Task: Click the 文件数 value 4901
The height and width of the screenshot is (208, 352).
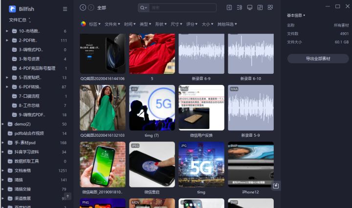Action: [x=344, y=34]
